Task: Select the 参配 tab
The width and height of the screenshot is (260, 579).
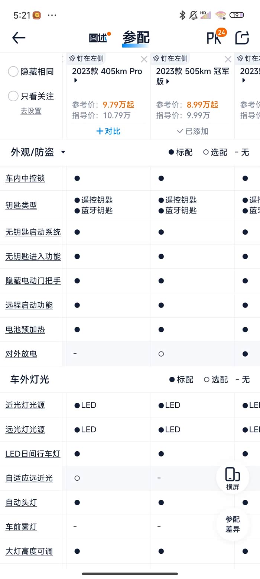Action: click(x=136, y=38)
